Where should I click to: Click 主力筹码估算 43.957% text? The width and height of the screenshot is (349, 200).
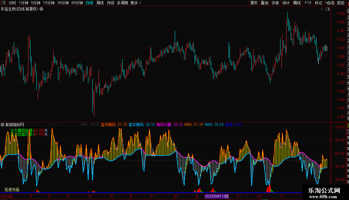pyautogui.click(x=29, y=130)
